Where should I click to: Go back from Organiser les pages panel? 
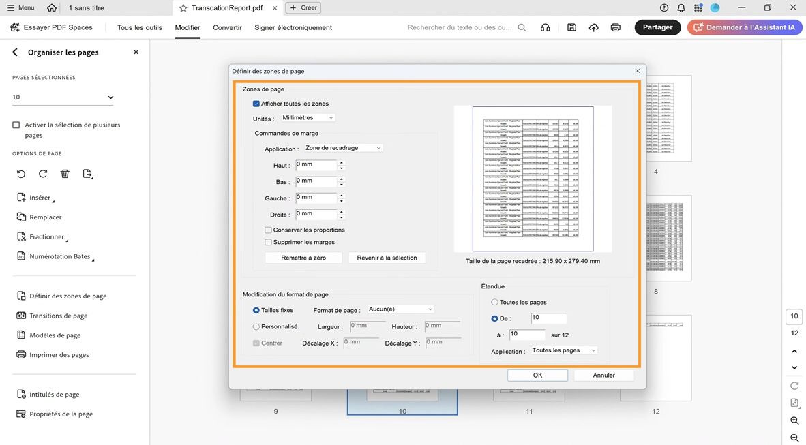pyautogui.click(x=15, y=52)
